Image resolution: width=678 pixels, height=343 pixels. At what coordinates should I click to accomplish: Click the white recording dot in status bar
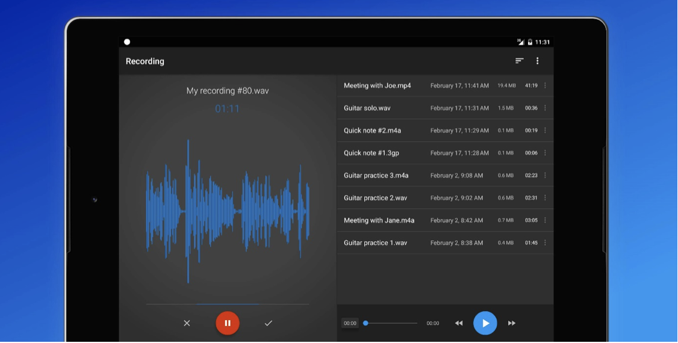(127, 42)
